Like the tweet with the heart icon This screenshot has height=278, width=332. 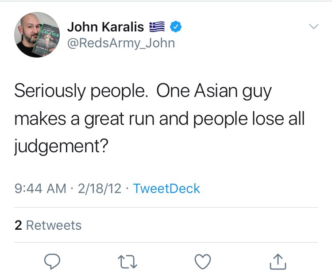click(x=203, y=263)
